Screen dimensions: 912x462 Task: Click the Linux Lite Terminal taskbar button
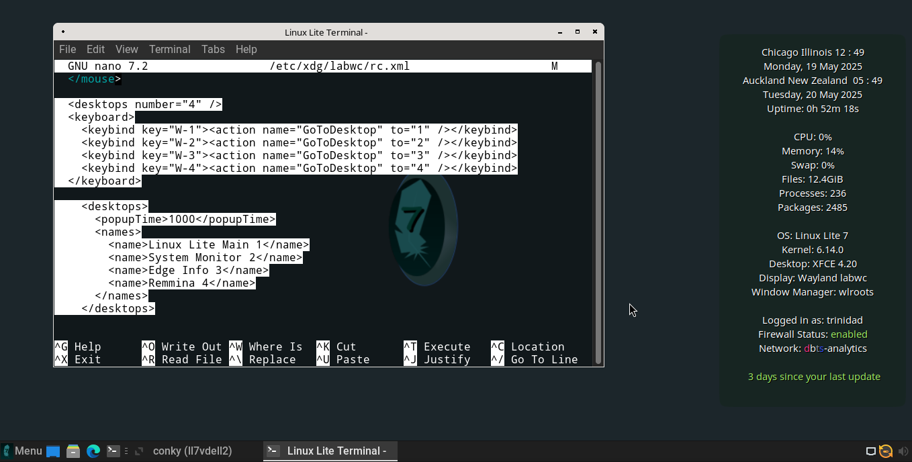pos(330,451)
